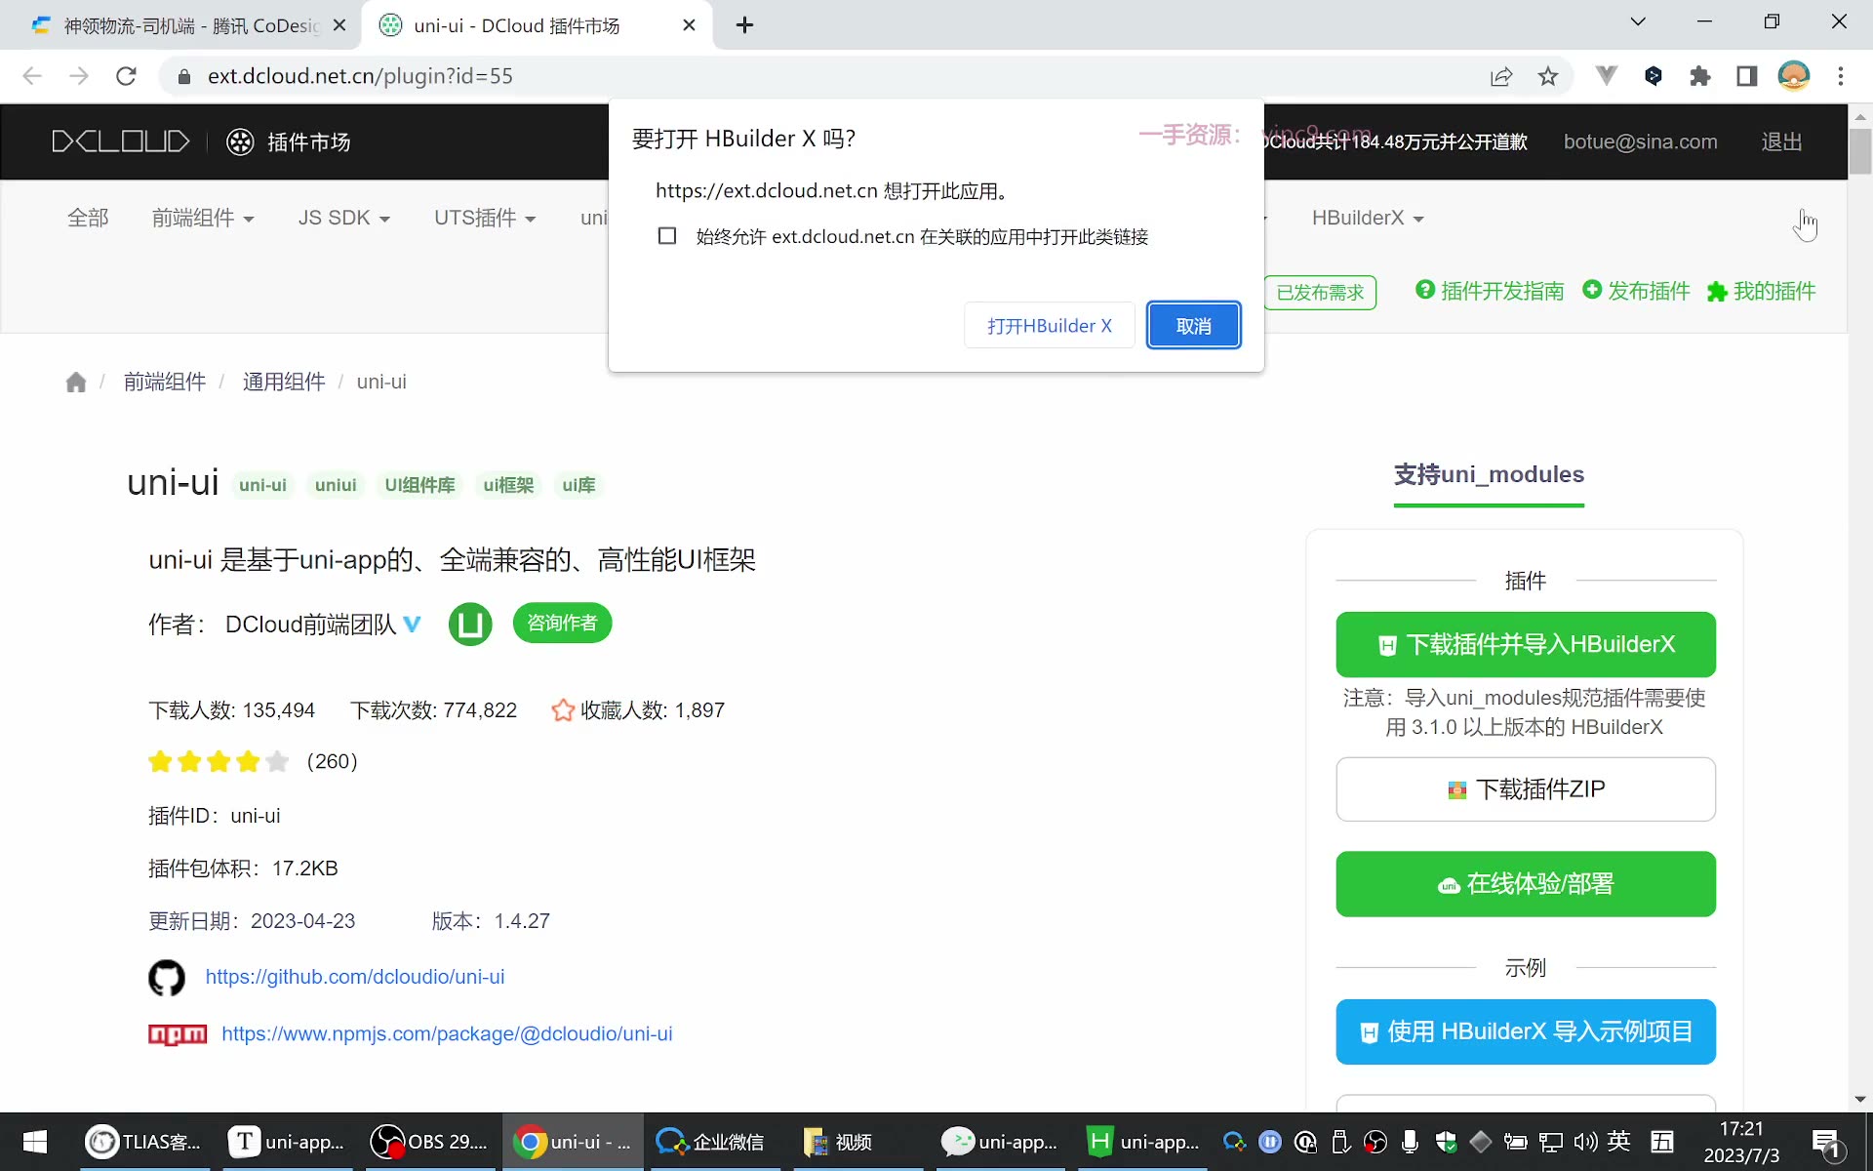Click the botue@sina.com account link
The height and width of the screenshot is (1171, 1873).
tap(1640, 141)
